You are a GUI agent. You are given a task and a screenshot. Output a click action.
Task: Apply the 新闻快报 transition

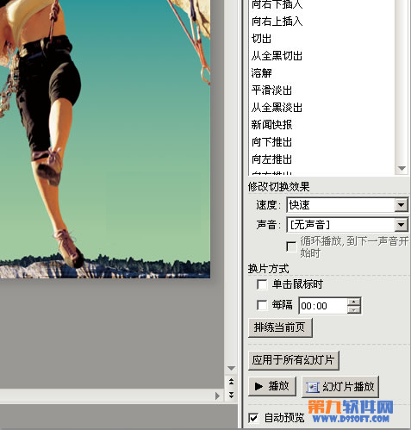tap(271, 125)
